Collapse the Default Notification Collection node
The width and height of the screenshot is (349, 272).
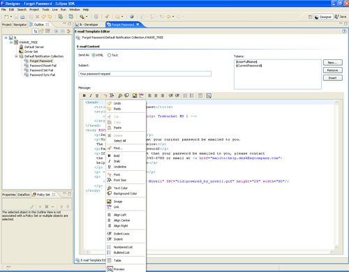(16, 56)
